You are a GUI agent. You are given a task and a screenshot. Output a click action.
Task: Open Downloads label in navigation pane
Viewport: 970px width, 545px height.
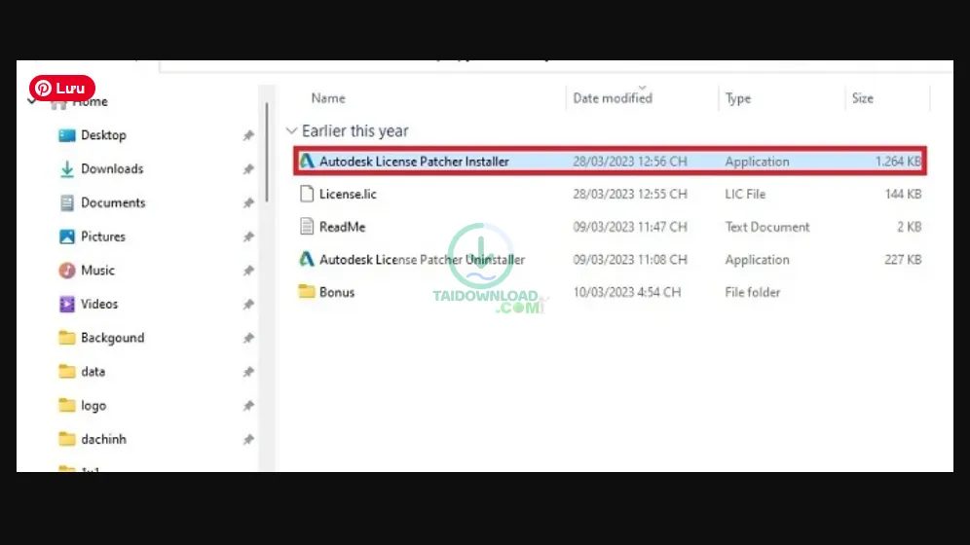(x=112, y=169)
